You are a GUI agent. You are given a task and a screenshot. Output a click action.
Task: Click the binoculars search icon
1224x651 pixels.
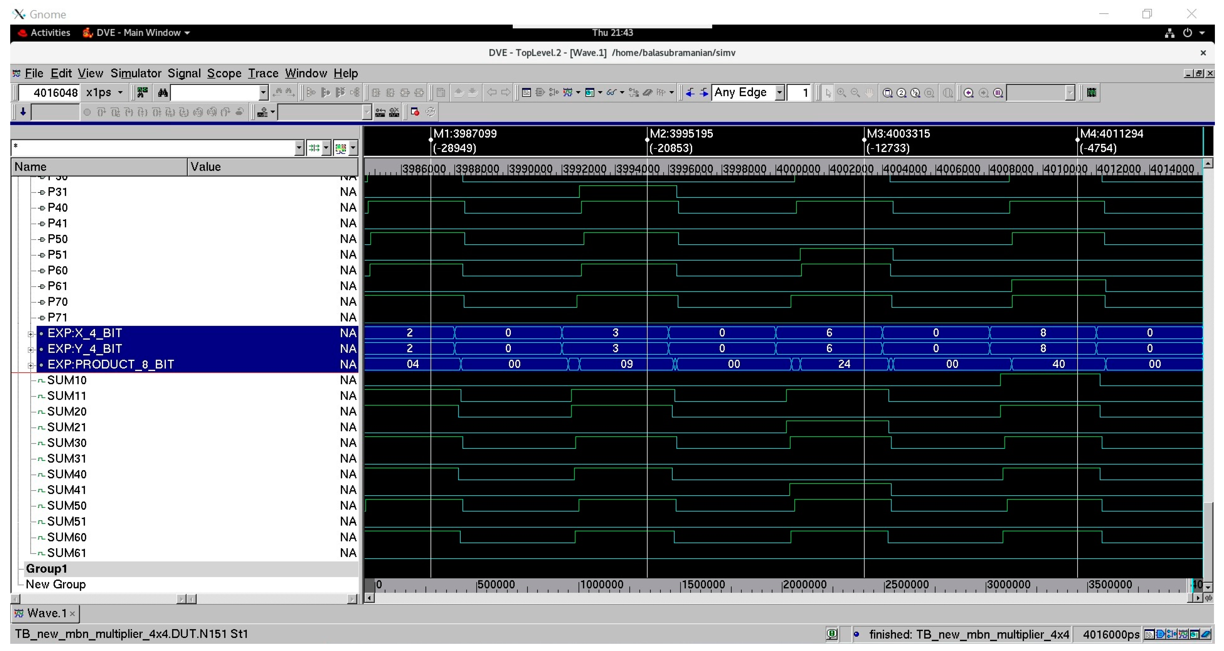pos(163,93)
